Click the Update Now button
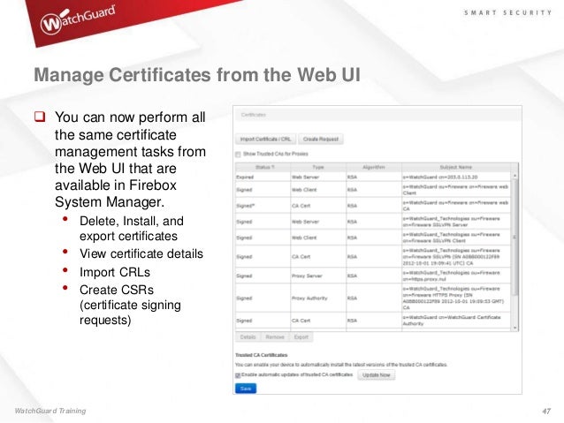The height and width of the screenshot is (423, 564). (377, 374)
